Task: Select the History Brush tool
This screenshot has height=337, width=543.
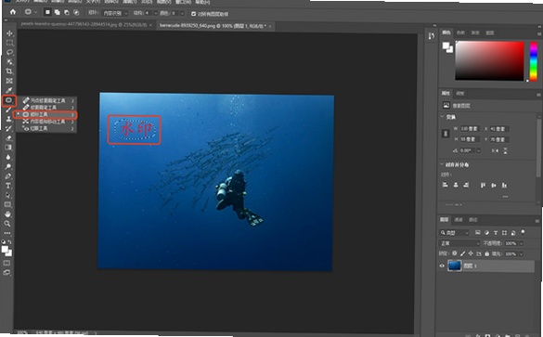Action: [8, 128]
